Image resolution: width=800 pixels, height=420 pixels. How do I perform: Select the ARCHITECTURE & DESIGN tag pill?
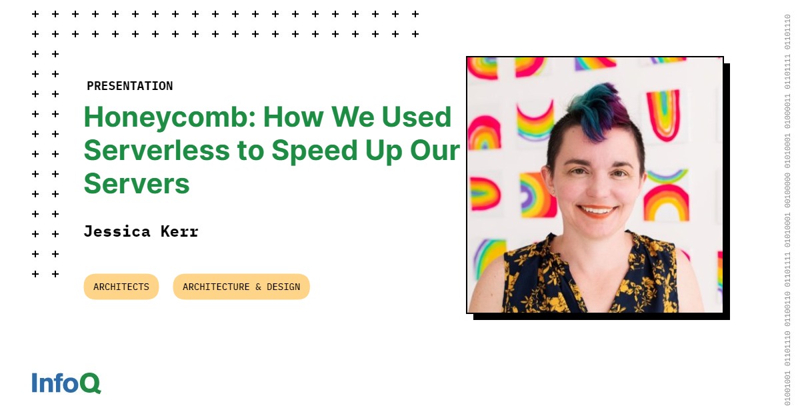point(241,287)
